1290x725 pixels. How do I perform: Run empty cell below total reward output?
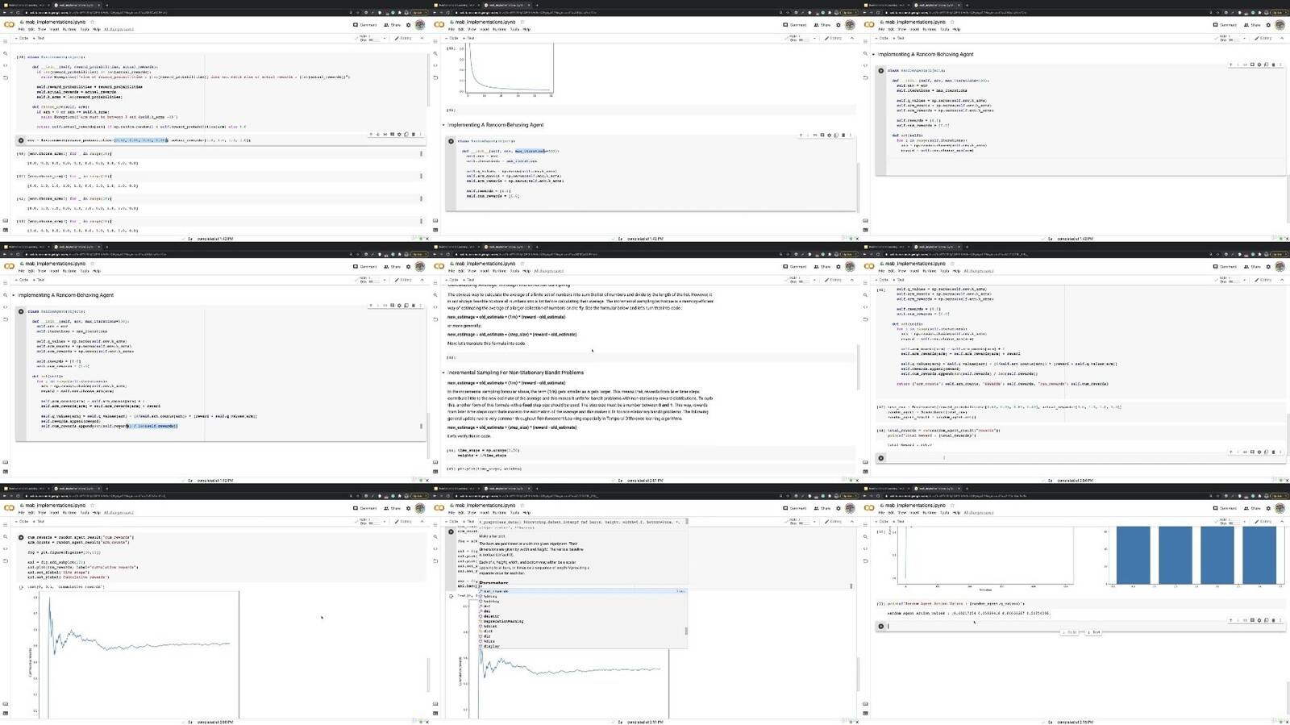click(x=881, y=458)
